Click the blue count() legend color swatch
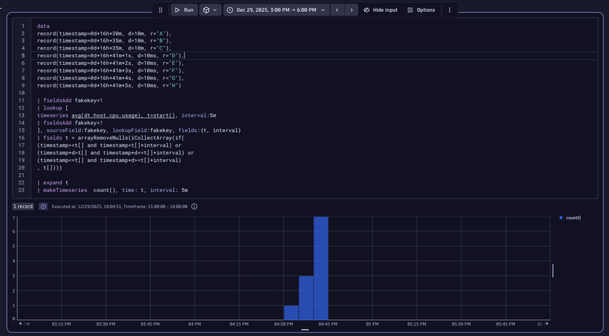The width and height of the screenshot is (609, 336). [x=562, y=218]
